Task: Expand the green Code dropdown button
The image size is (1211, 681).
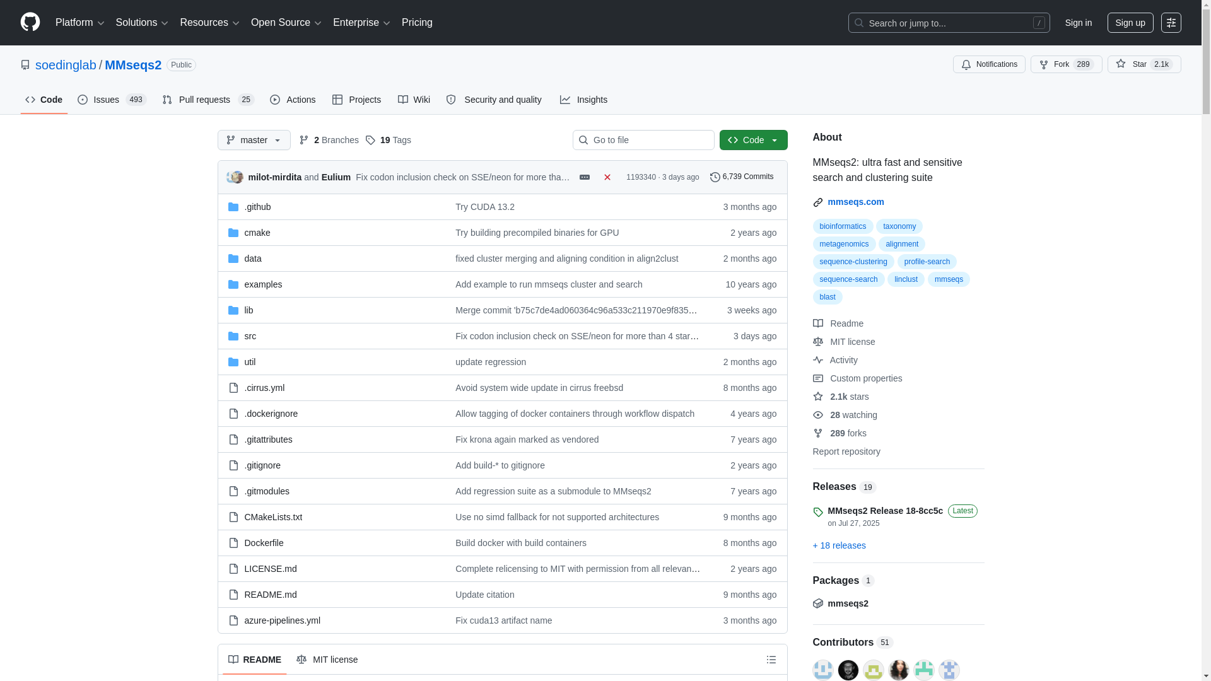Action: [x=753, y=140]
